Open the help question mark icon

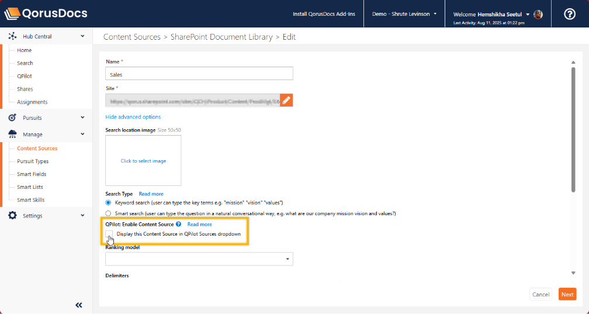click(569, 14)
